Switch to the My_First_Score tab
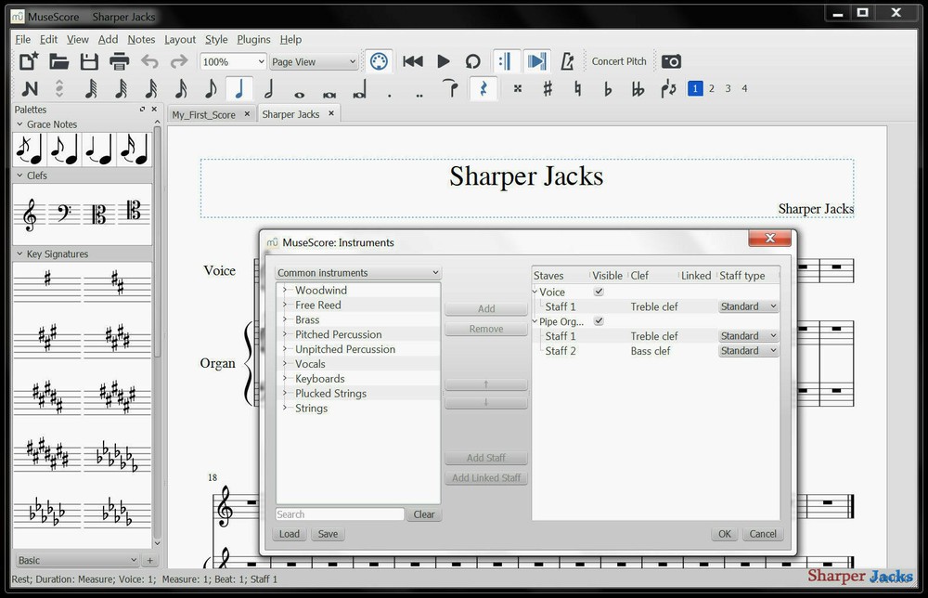 click(204, 113)
